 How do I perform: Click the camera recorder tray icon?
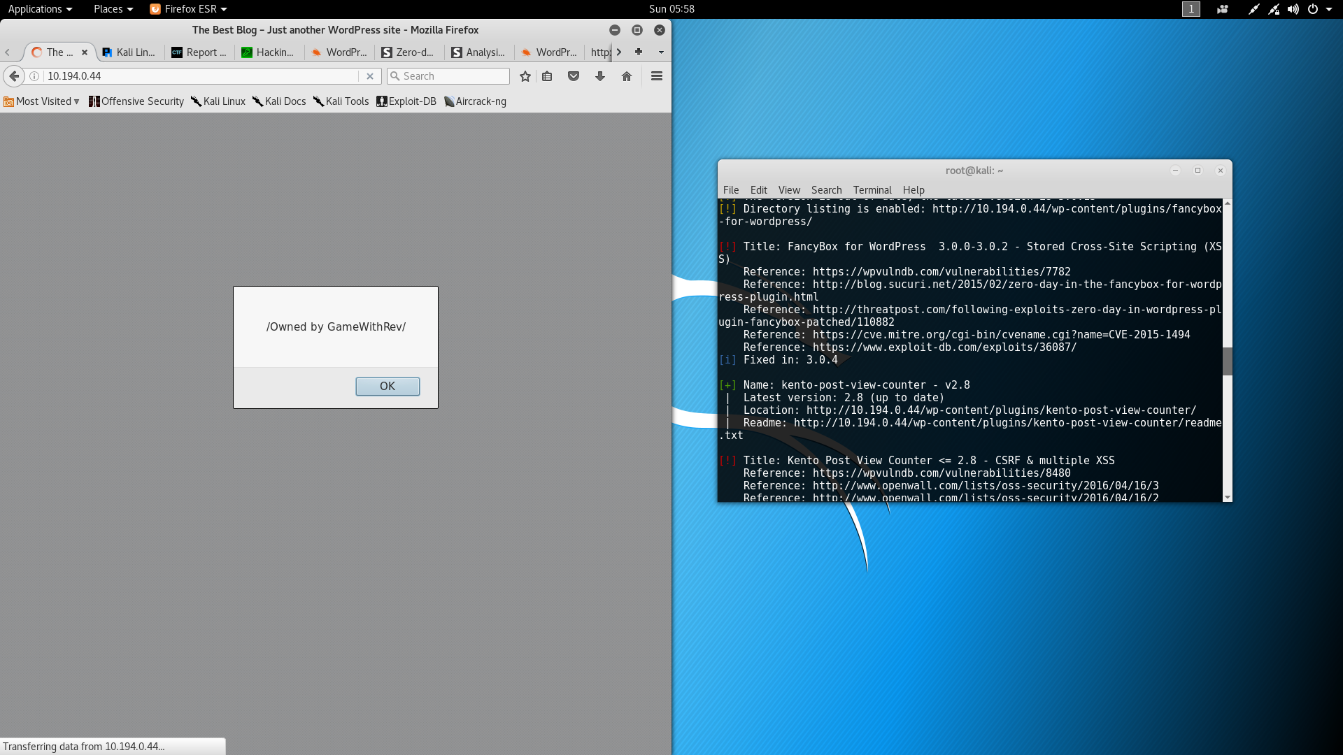(x=1223, y=9)
